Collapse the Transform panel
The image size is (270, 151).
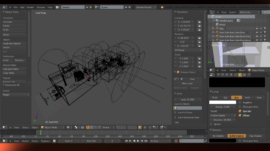click(175, 12)
